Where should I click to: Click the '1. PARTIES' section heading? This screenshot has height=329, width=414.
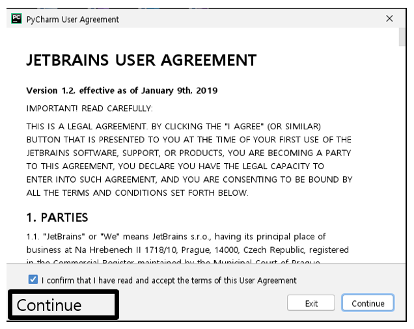[x=57, y=218]
